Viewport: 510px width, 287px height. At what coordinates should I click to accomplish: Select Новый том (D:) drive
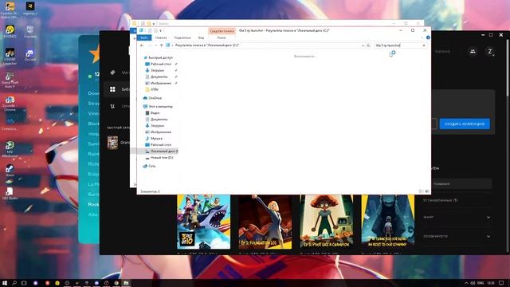159,158
